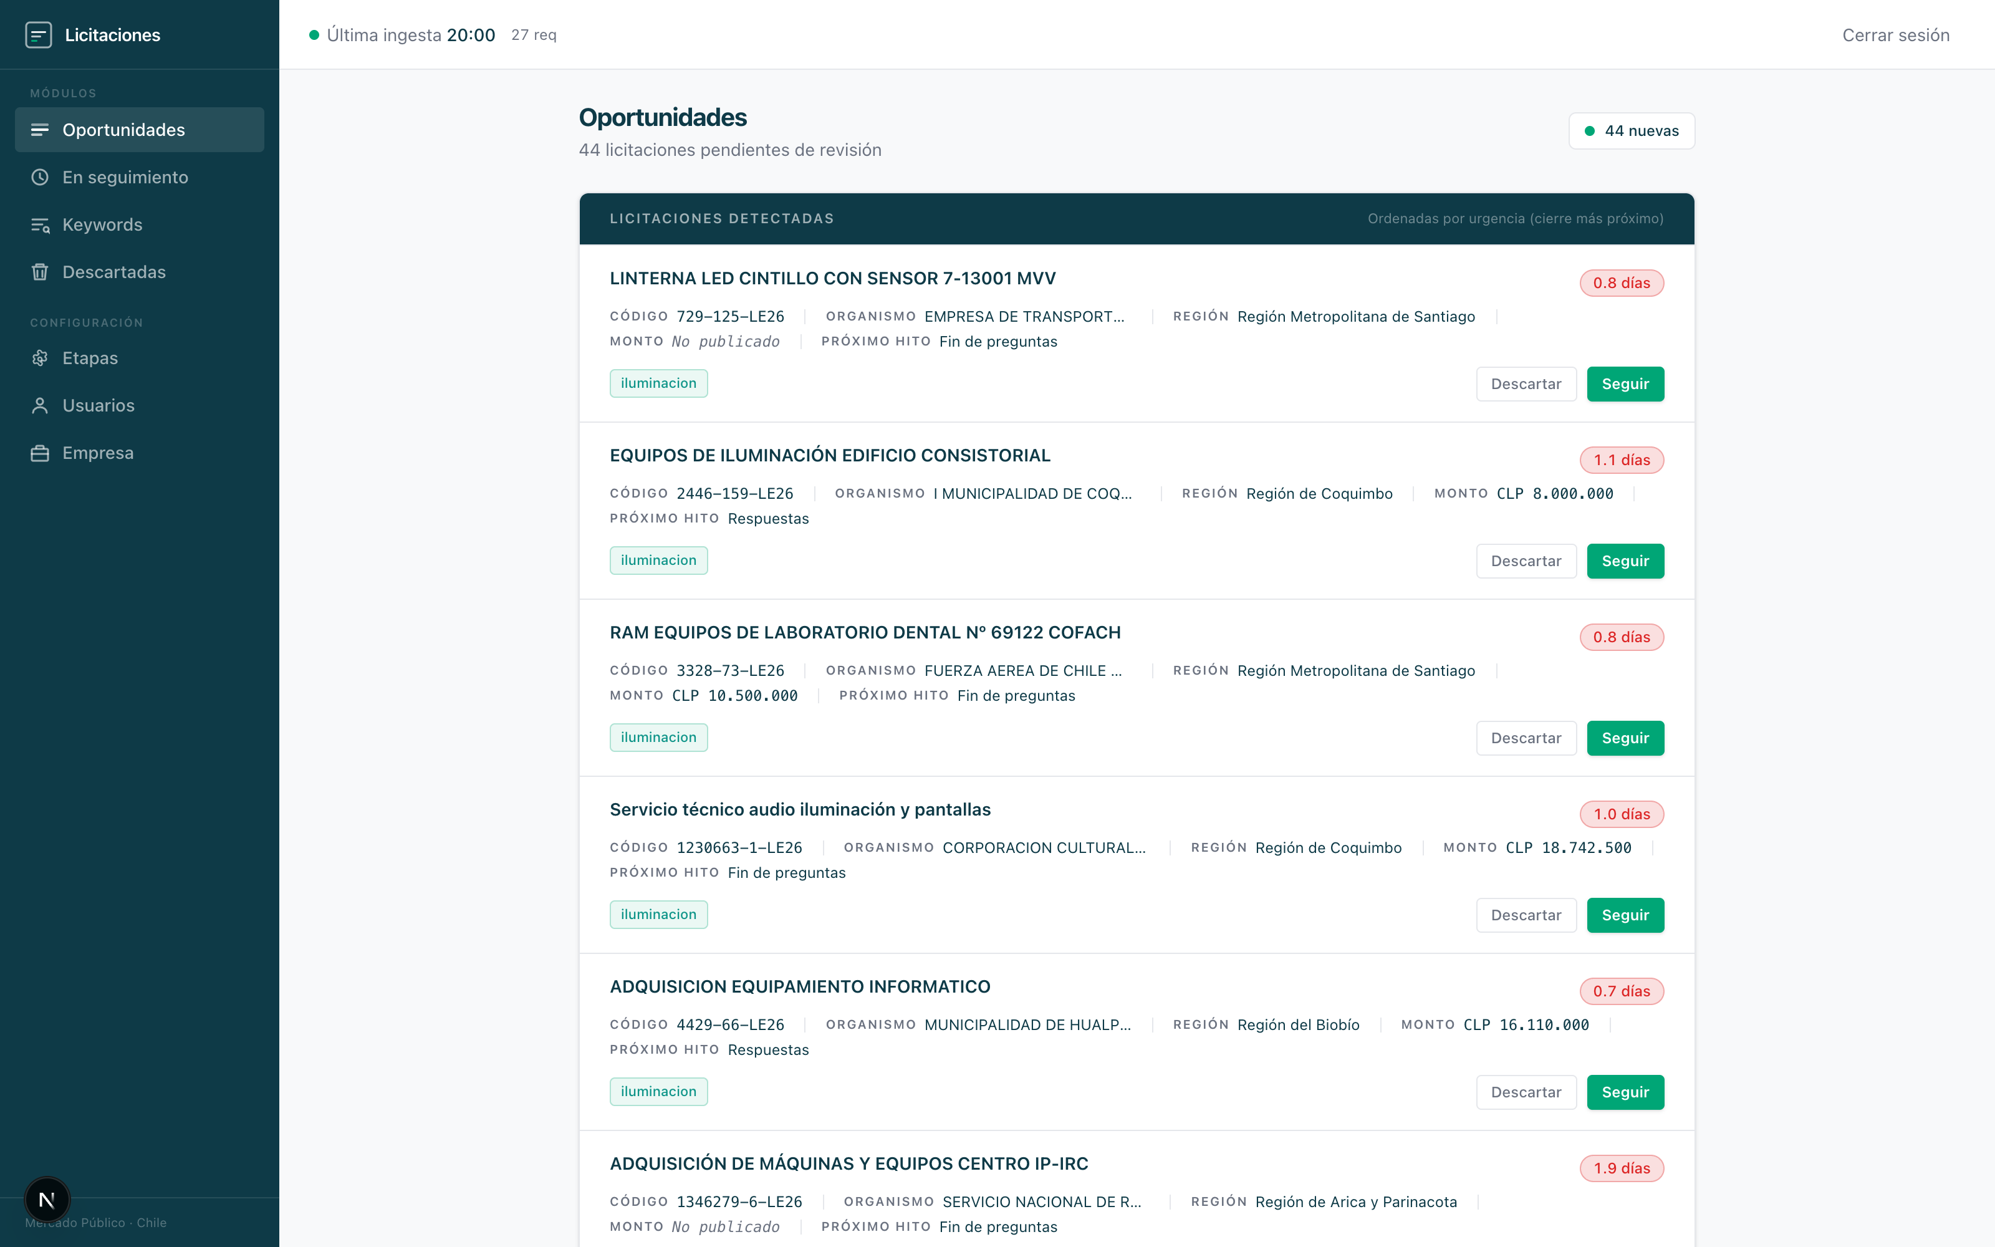This screenshot has width=1995, height=1247.
Task: Click the gear icon for Etapas
Action: point(39,358)
